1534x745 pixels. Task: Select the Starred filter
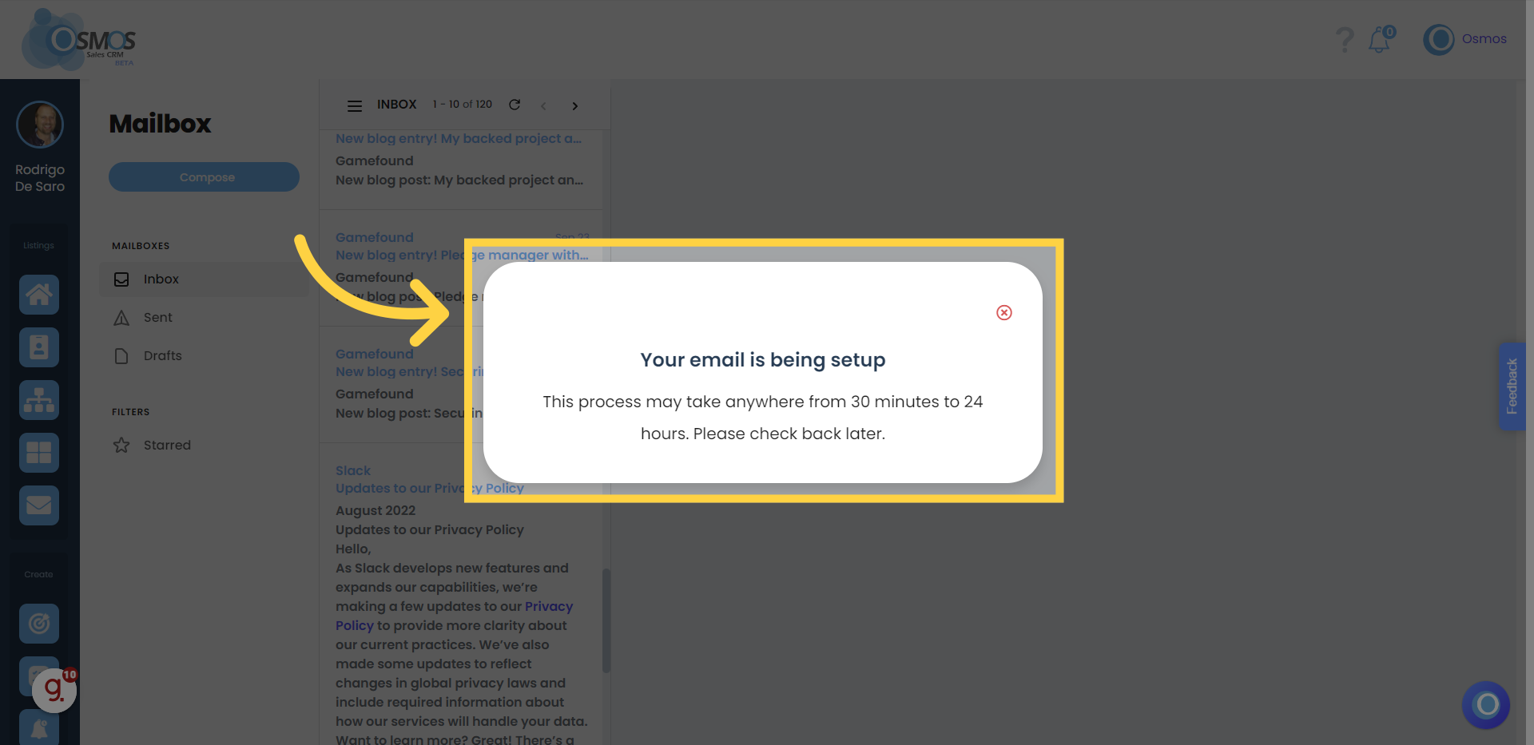point(204,446)
